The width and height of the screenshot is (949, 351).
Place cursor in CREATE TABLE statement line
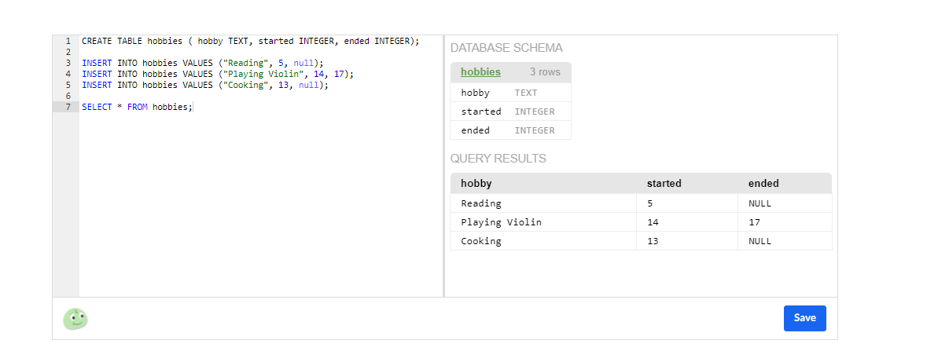click(x=250, y=41)
